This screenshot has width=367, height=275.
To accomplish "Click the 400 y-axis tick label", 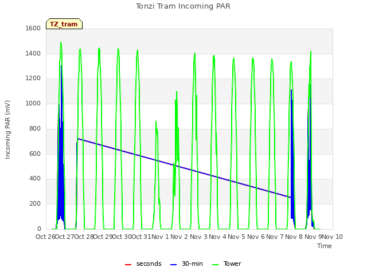I will pos(35,179).
